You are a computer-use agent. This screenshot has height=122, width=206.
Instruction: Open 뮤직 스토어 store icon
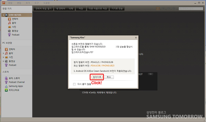[x=6, y=78]
